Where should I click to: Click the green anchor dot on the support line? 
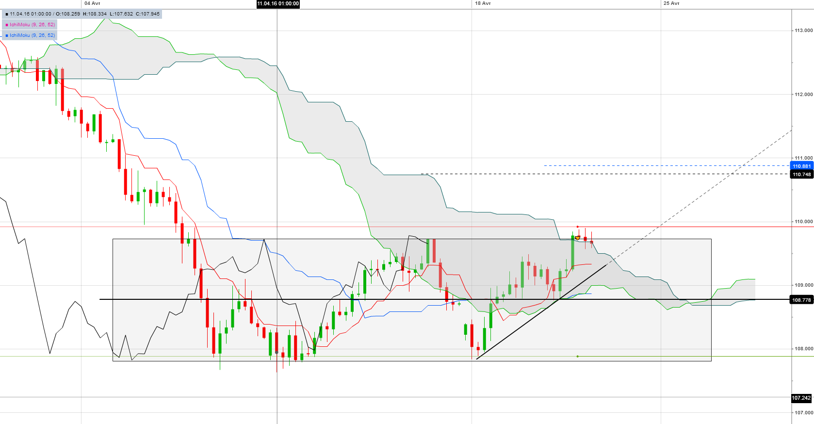[577, 357]
